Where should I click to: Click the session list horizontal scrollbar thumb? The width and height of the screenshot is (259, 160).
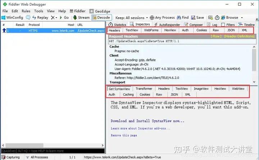[24, 145]
